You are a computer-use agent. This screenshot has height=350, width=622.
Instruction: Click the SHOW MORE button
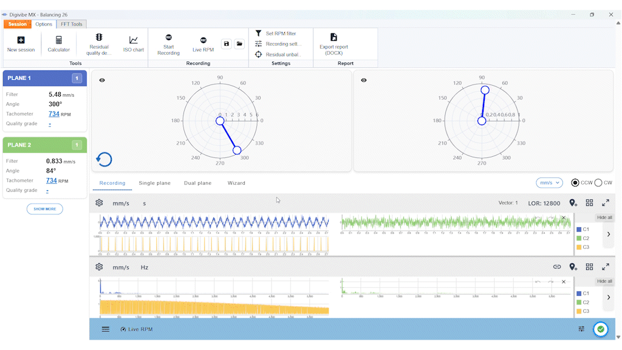pos(44,209)
